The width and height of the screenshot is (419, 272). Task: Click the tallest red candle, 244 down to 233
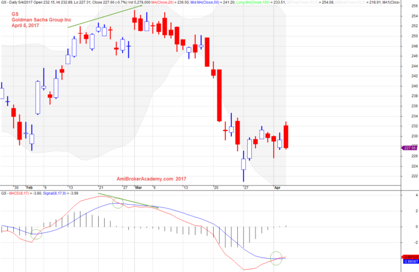pyautogui.click(x=219, y=96)
